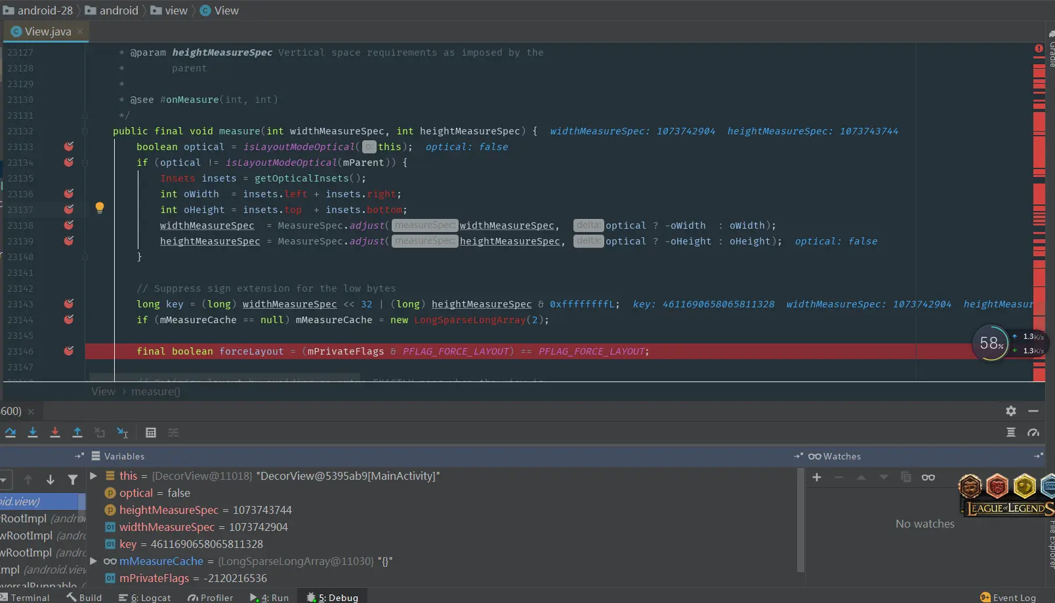Toggle the breakpoint on line 23133
This screenshot has height=603, width=1055.
tap(68, 146)
